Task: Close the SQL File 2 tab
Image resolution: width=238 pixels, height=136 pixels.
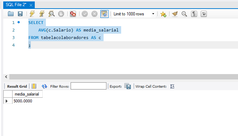Action: [x=31, y=5]
